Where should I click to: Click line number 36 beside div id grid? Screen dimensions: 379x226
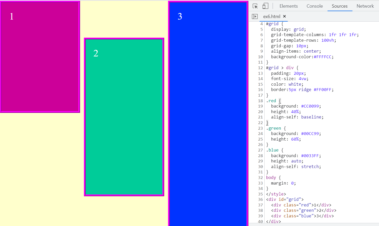pyautogui.click(x=260, y=200)
